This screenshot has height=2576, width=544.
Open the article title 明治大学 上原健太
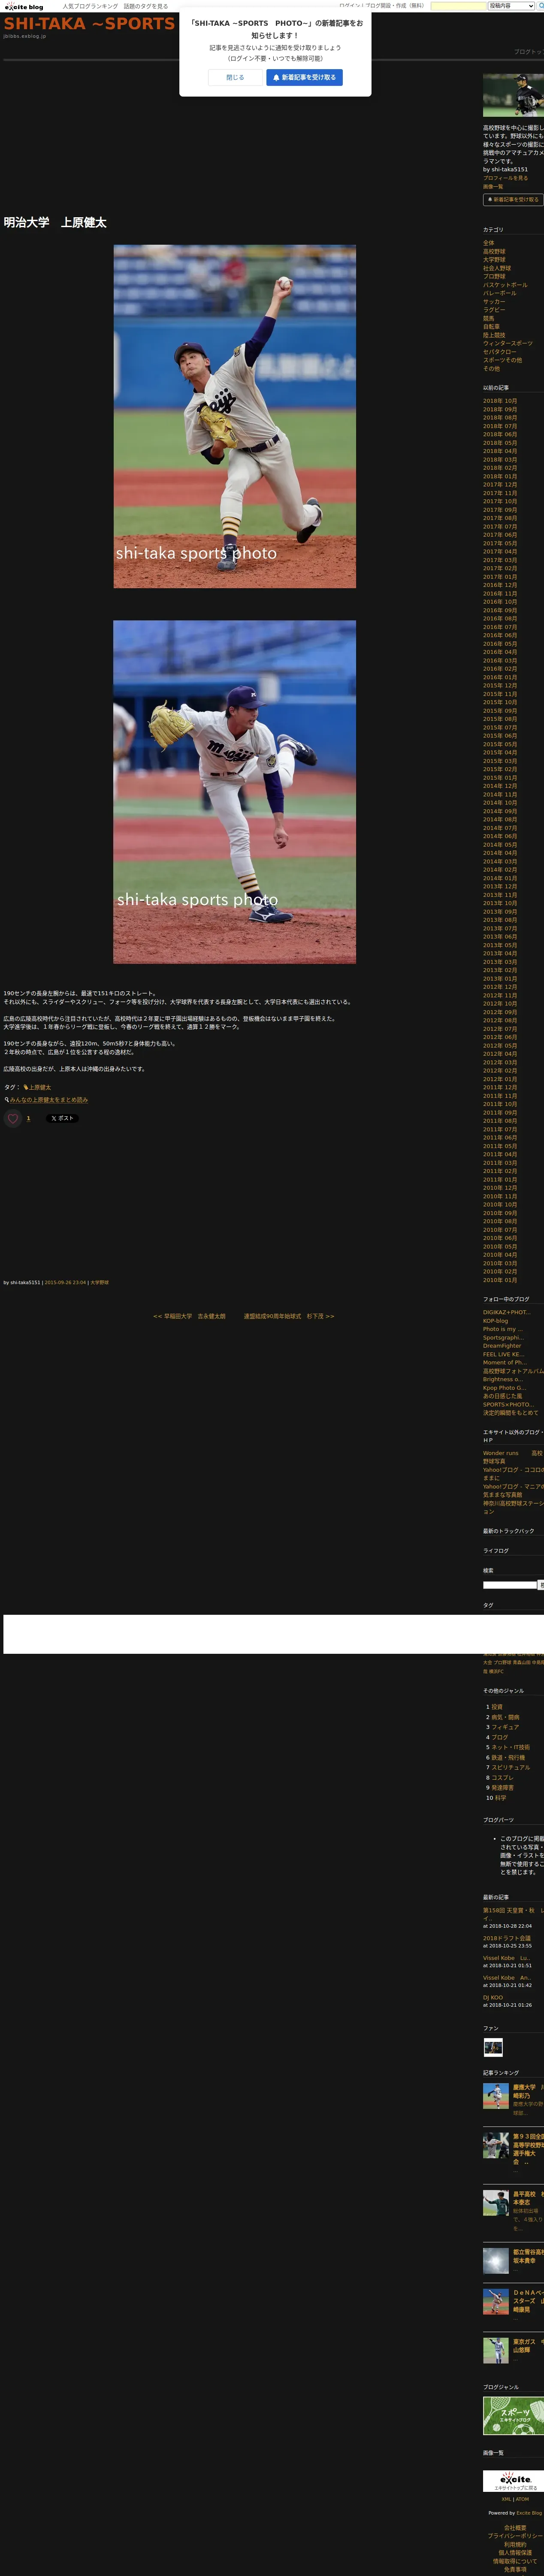click(x=55, y=222)
